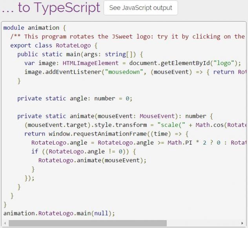The image size is (248, 228).
Task: Click the left arrow of horizontal scrollbar
Action: tap(5, 223)
